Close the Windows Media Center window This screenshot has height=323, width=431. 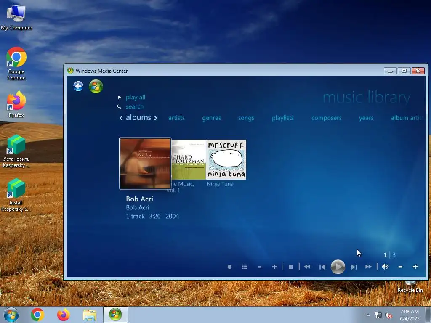tap(418, 71)
